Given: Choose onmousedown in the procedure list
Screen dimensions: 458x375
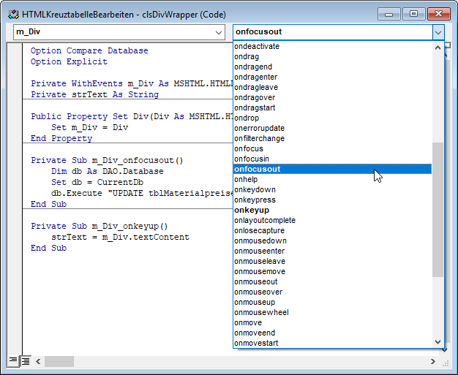Looking at the screenshot, I should point(260,240).
